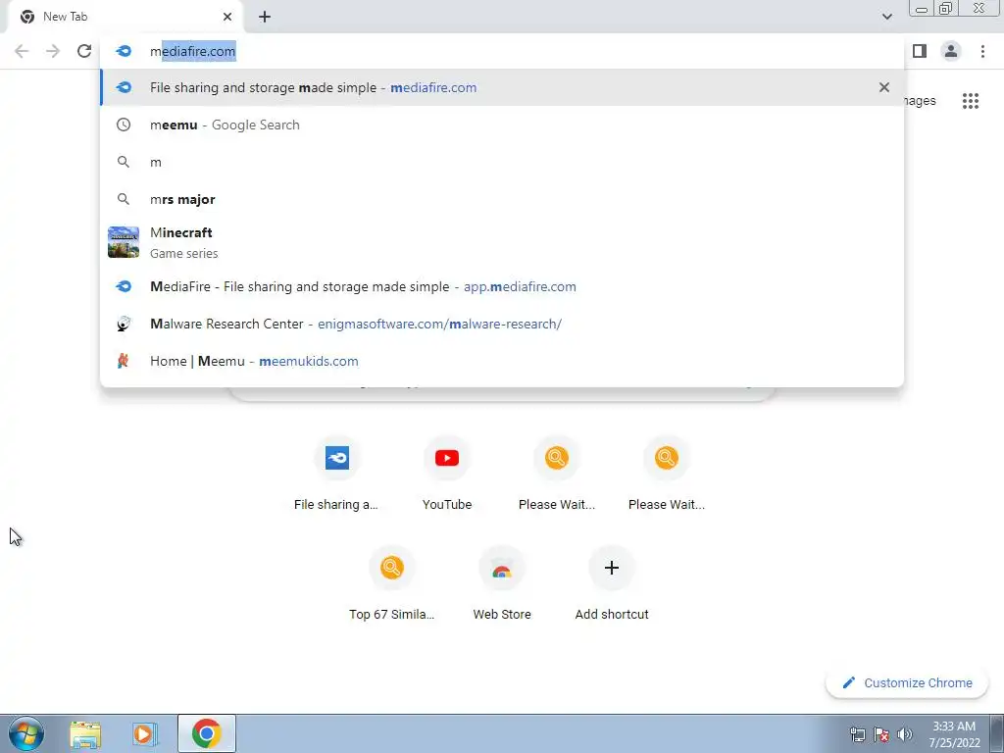1004x753 pixels.
Task: Click the MediaFire icon in the address bar
Action: (x=124, y=51)
